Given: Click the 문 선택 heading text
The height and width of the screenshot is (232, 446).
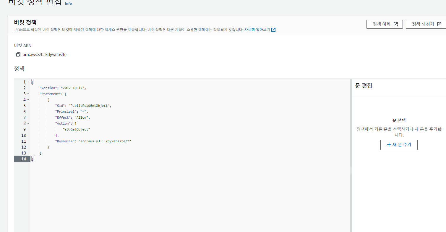Looking at the screenshot, I should pos(399,120).
